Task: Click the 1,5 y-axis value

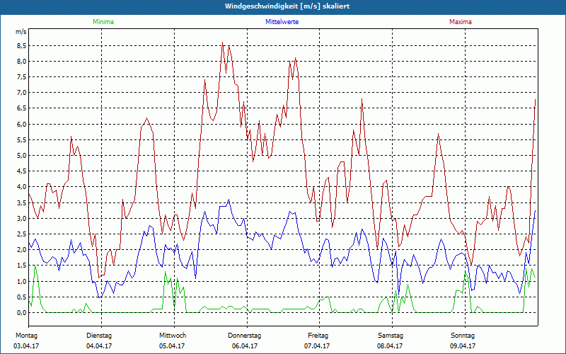Action: tap(22, 265)
